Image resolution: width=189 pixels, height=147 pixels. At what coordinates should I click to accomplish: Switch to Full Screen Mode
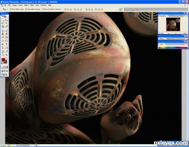(7, 71)
